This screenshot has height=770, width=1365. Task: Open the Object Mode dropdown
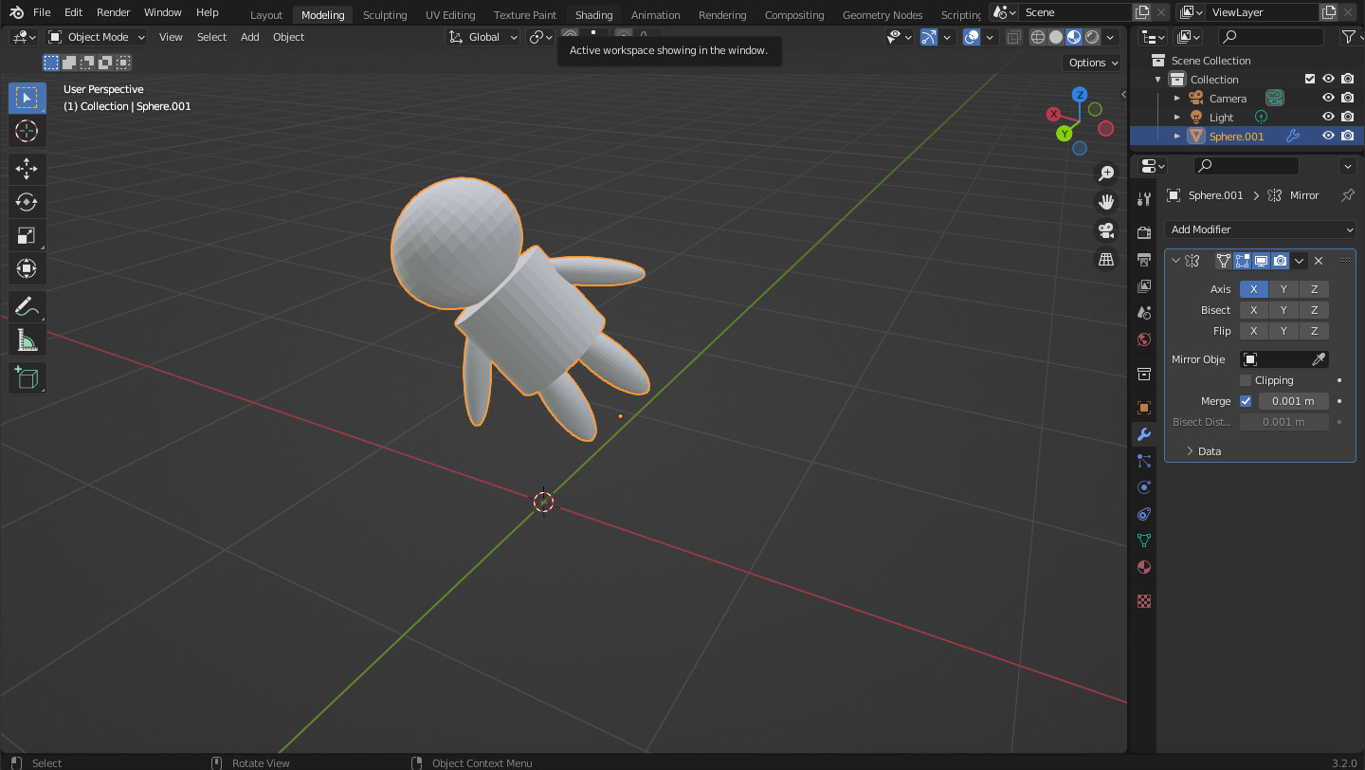97,37
